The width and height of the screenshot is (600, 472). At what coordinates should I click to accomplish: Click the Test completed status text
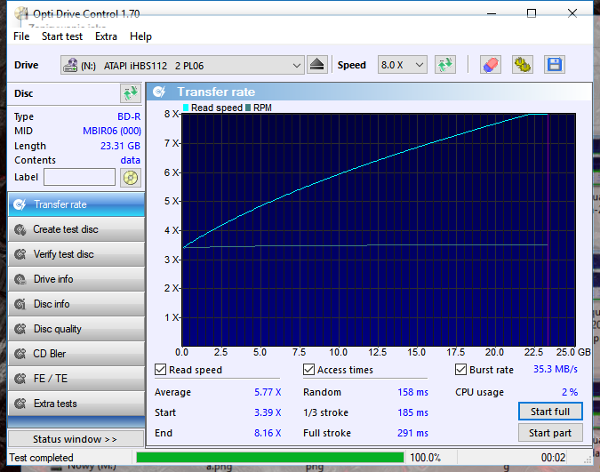pos(41,458)
